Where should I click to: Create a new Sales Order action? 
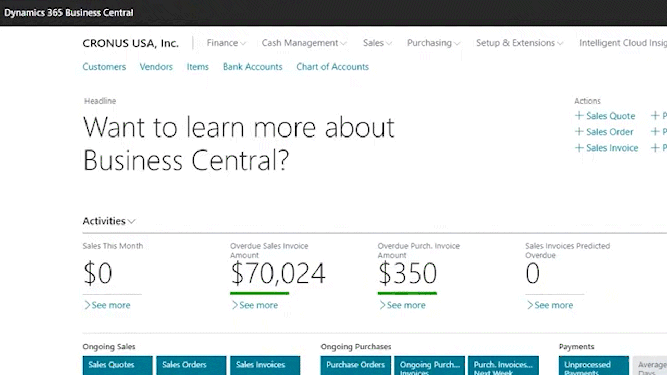(x=604, y=132)
